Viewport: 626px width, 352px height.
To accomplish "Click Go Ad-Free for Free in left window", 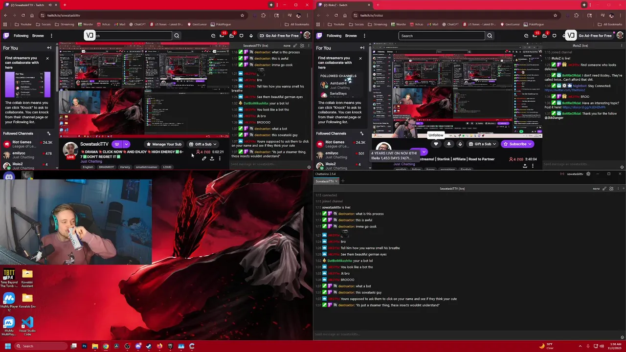I will click(x=279, y=36).
